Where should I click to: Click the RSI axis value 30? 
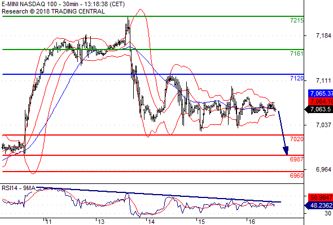328,213
